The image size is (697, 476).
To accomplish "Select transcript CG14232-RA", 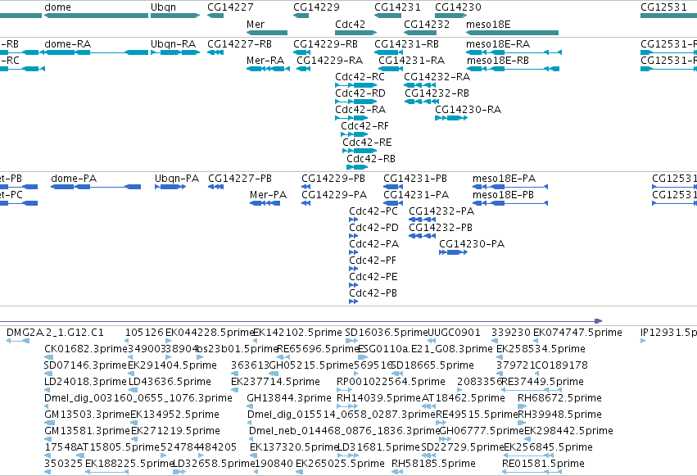I will [419, 85].
